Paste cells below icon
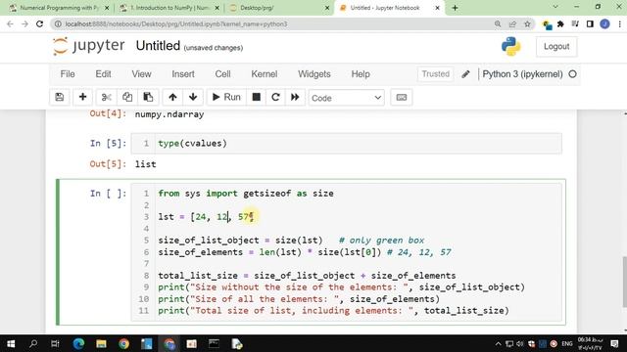The width and height of the screenshot is (627, 352). click(148, 98)
